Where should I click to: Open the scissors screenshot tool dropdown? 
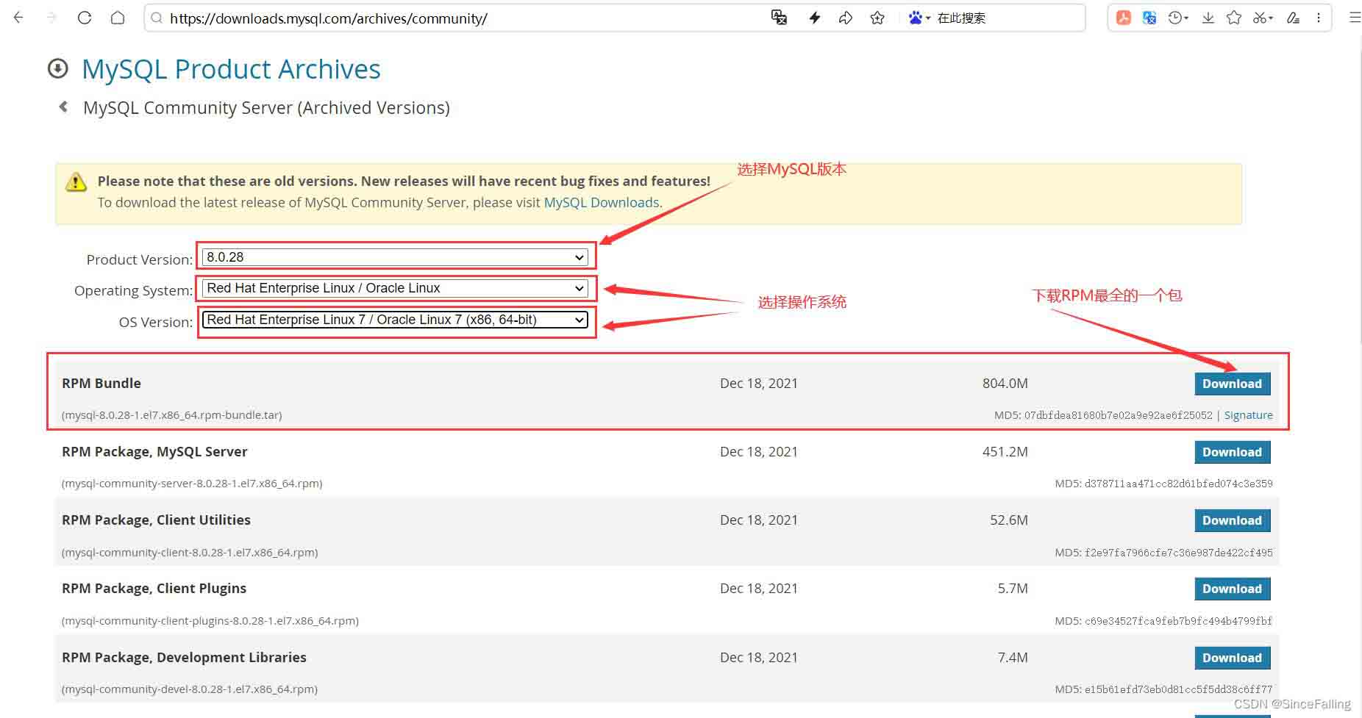coord(1263,18)
